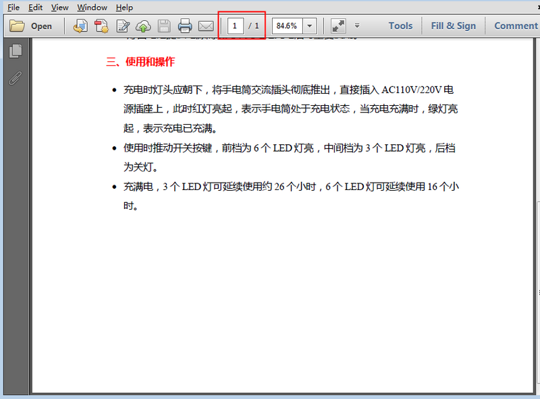Open the 84.6% zoom combo box
The width and height of the screenshot is (540, 399).
(287, 26)
